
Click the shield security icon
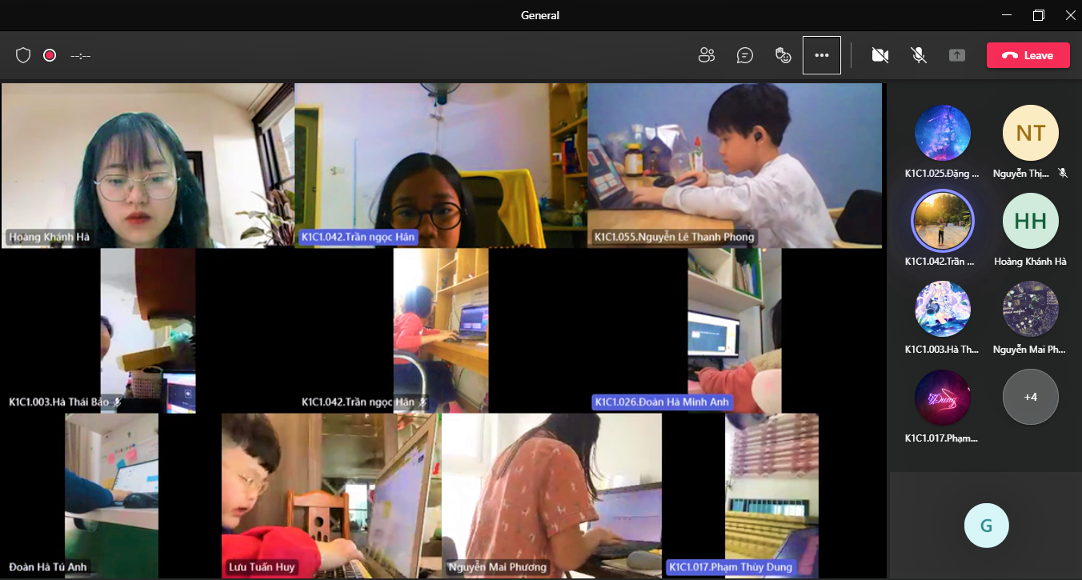point(23,55)
